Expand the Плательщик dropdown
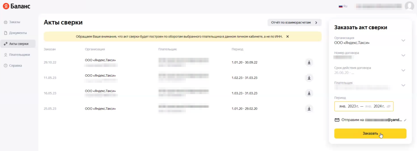Image resolution: width=417 pixels, height=151 pixels. coord(403,86)
